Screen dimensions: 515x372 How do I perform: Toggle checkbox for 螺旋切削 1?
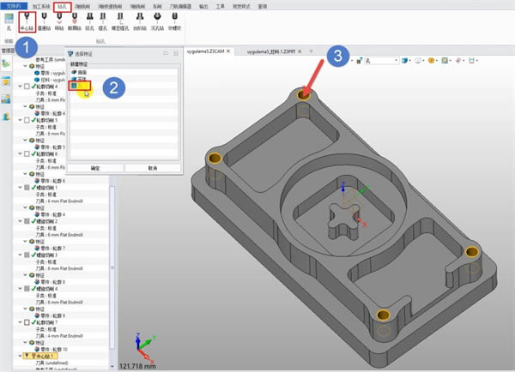coord(27,188)
